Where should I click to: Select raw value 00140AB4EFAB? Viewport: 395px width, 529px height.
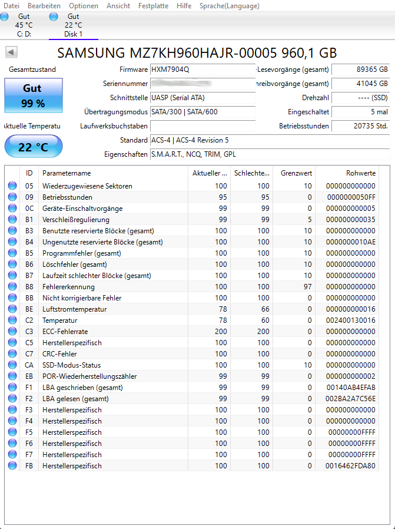(351, 387)
